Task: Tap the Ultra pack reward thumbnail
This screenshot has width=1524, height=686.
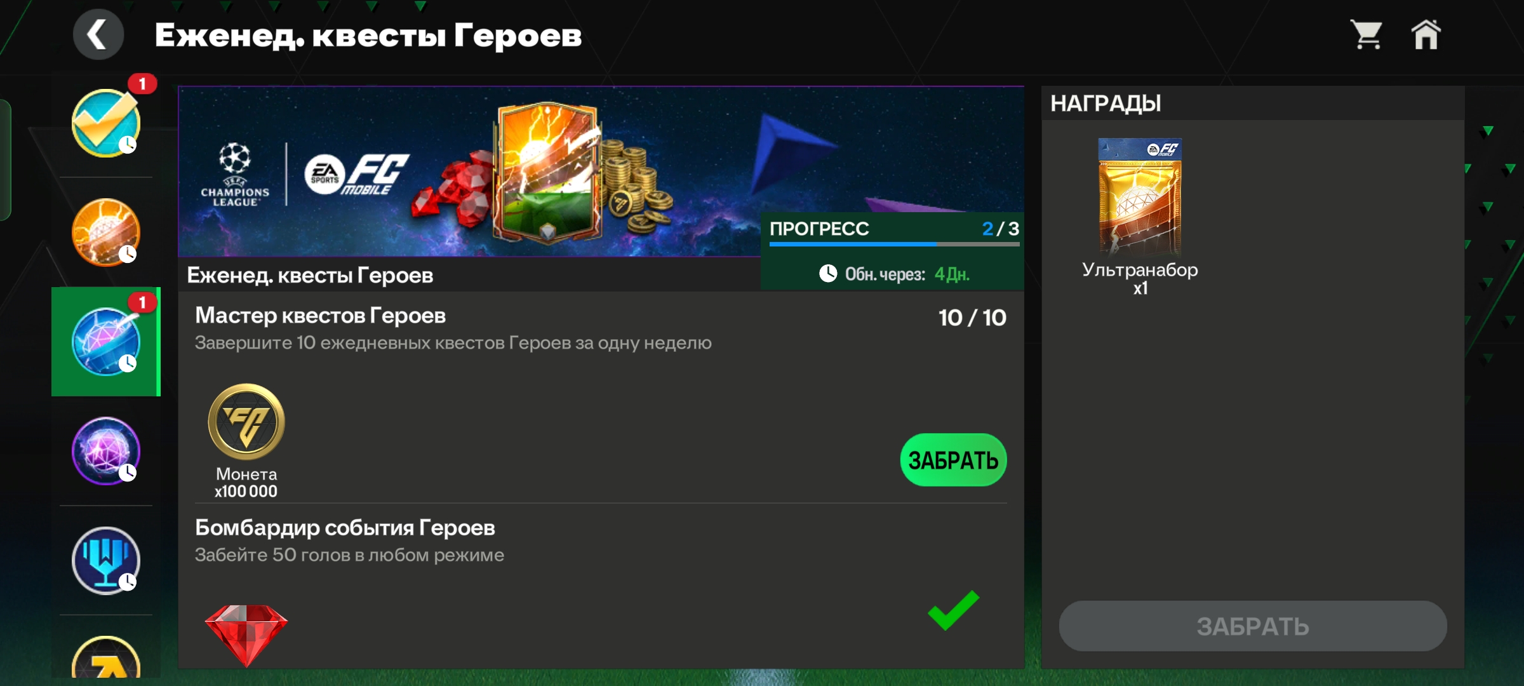Action: (1140, 198)
